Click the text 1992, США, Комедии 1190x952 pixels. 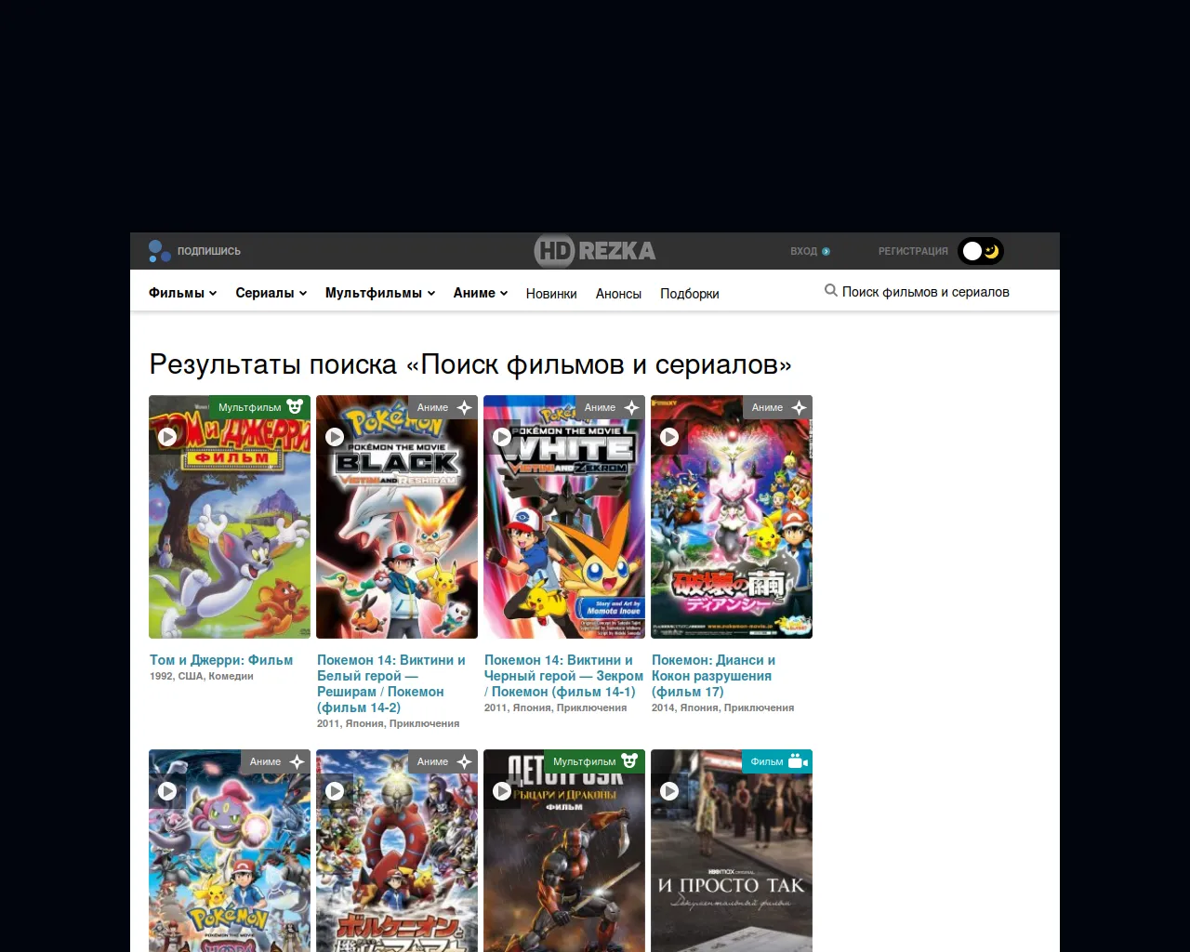pyautogui.click(x=202, y=676)
